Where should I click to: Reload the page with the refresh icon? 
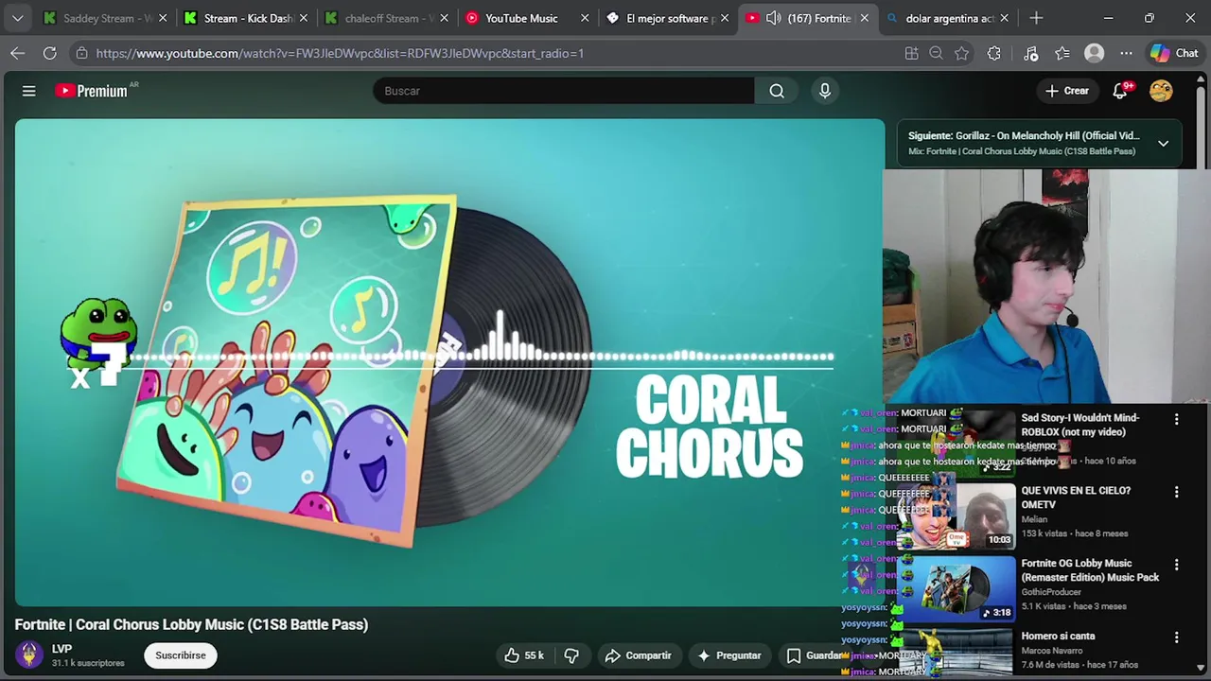pos(49,53)
